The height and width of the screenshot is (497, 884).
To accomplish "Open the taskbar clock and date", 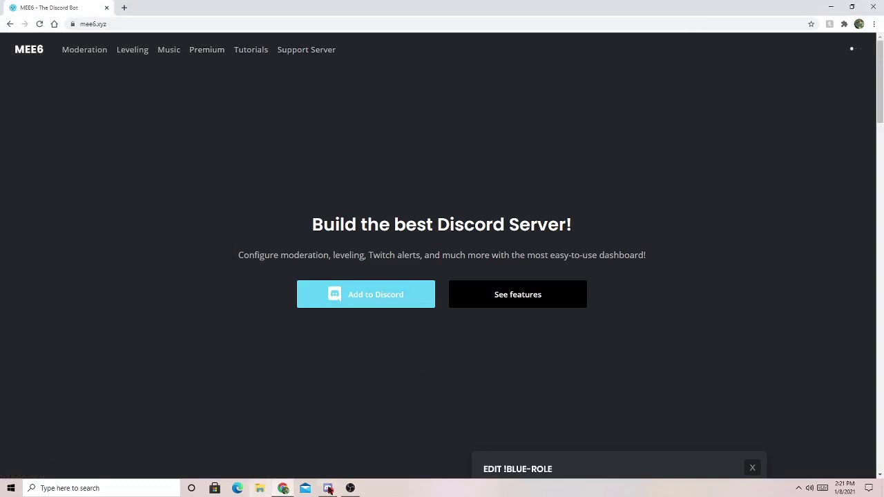I will click(845, 488).
